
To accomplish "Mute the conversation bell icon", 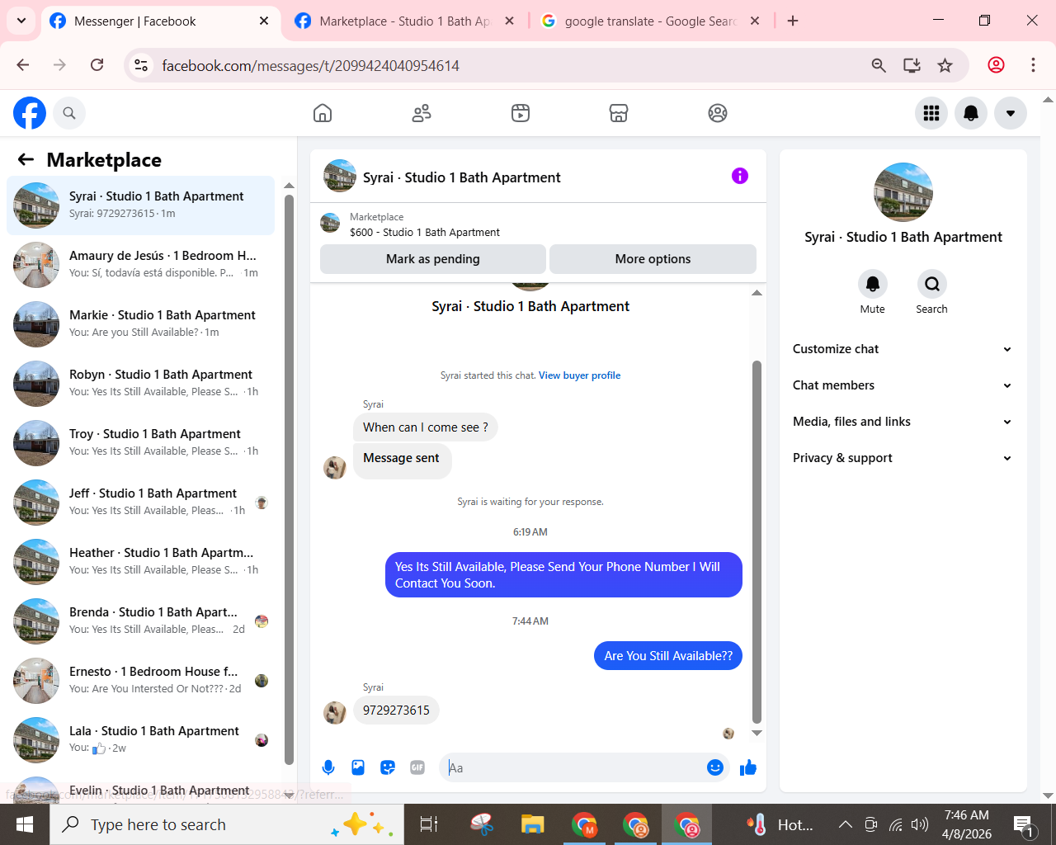I will click(873, 284).
